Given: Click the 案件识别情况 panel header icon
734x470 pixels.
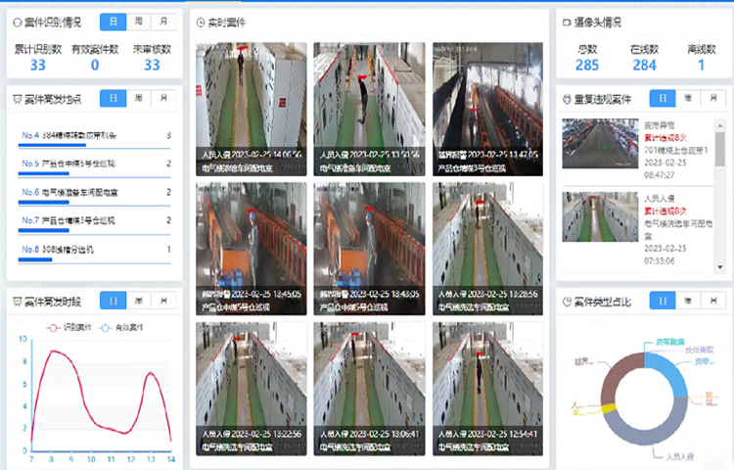Looking at the screenshot, I should 17,22.
